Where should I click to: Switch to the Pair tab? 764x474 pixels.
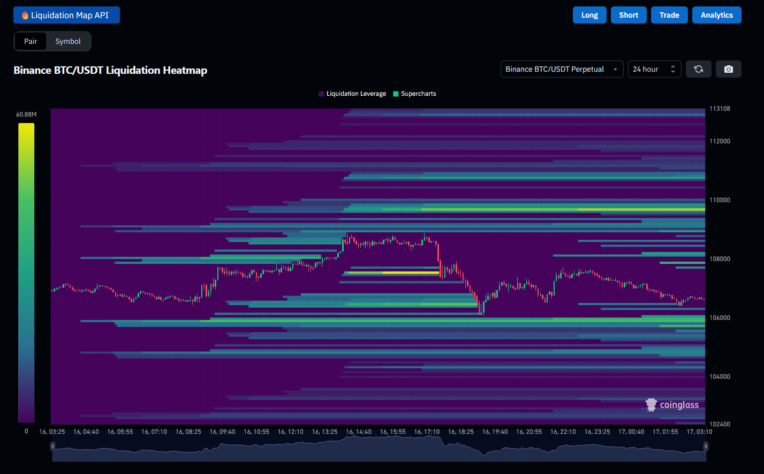click(x=31, y=41)
